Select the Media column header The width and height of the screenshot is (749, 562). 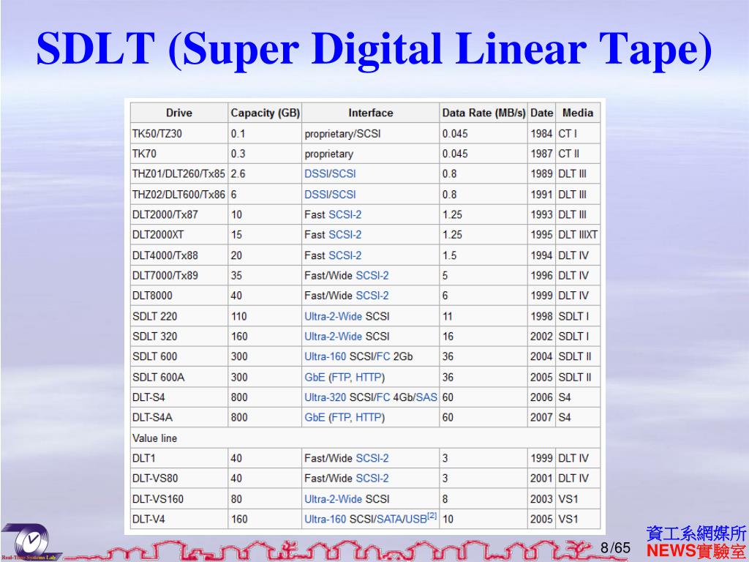578,113
